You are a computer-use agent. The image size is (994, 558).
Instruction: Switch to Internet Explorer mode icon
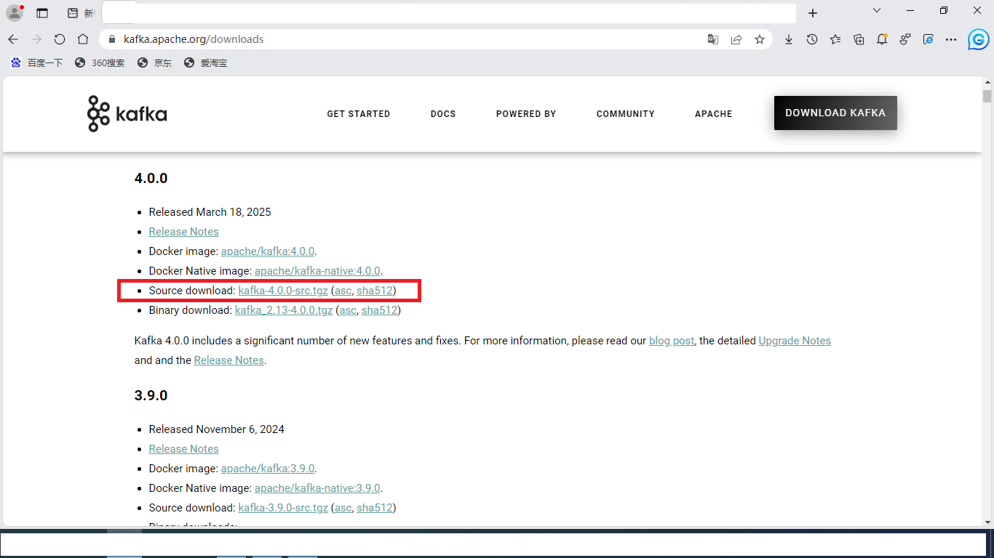929,39
